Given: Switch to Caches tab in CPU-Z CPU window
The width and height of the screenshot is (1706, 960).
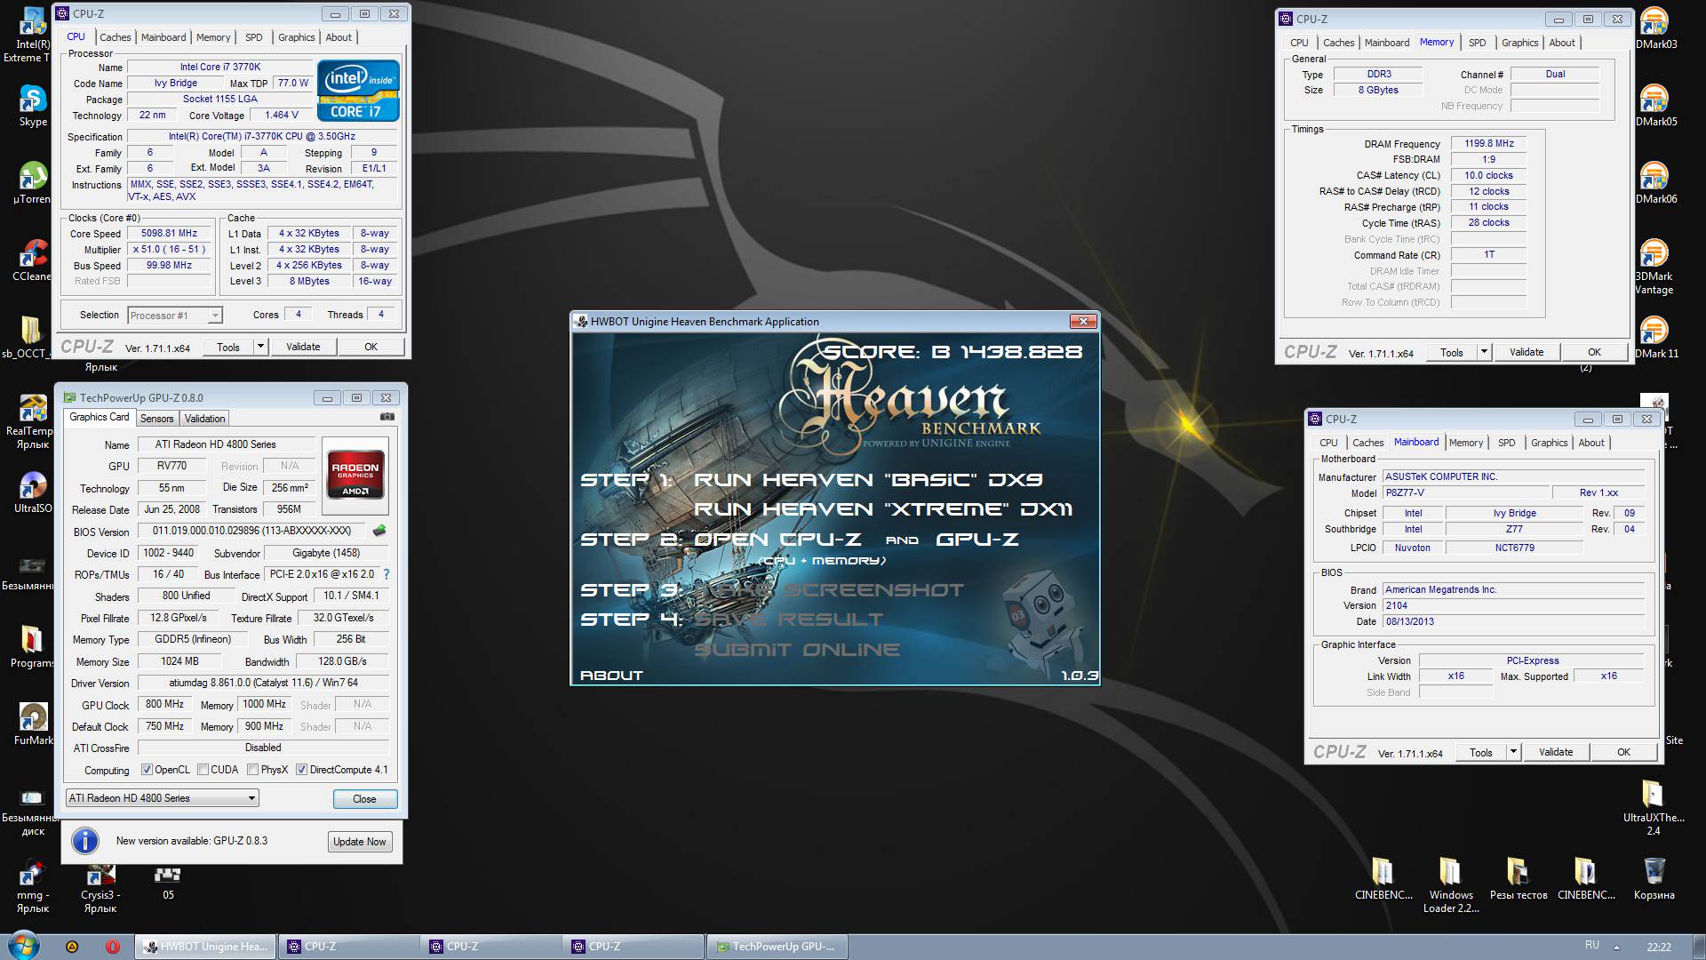Looking at the screenshot, I should click(115, 37).
